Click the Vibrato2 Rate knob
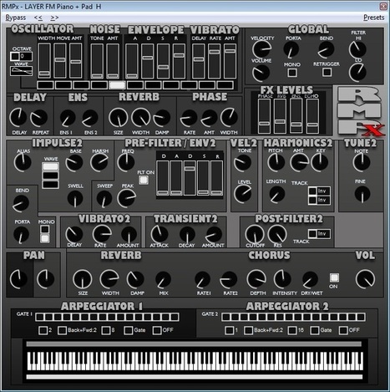Viewport: 390px width, 392px height. click(x=102, y=234)
